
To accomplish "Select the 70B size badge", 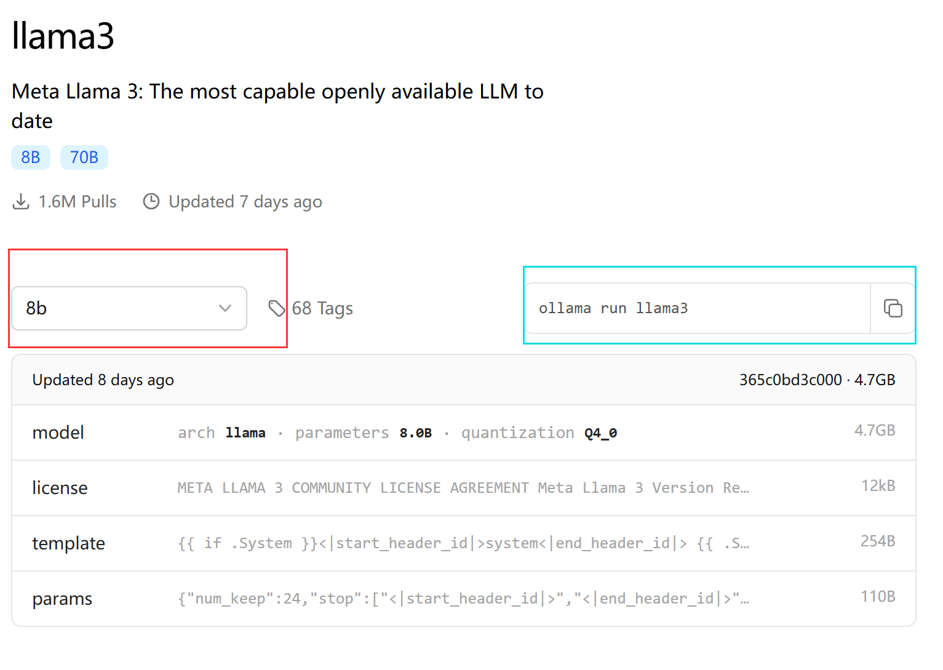I will (x=84, y=158).
